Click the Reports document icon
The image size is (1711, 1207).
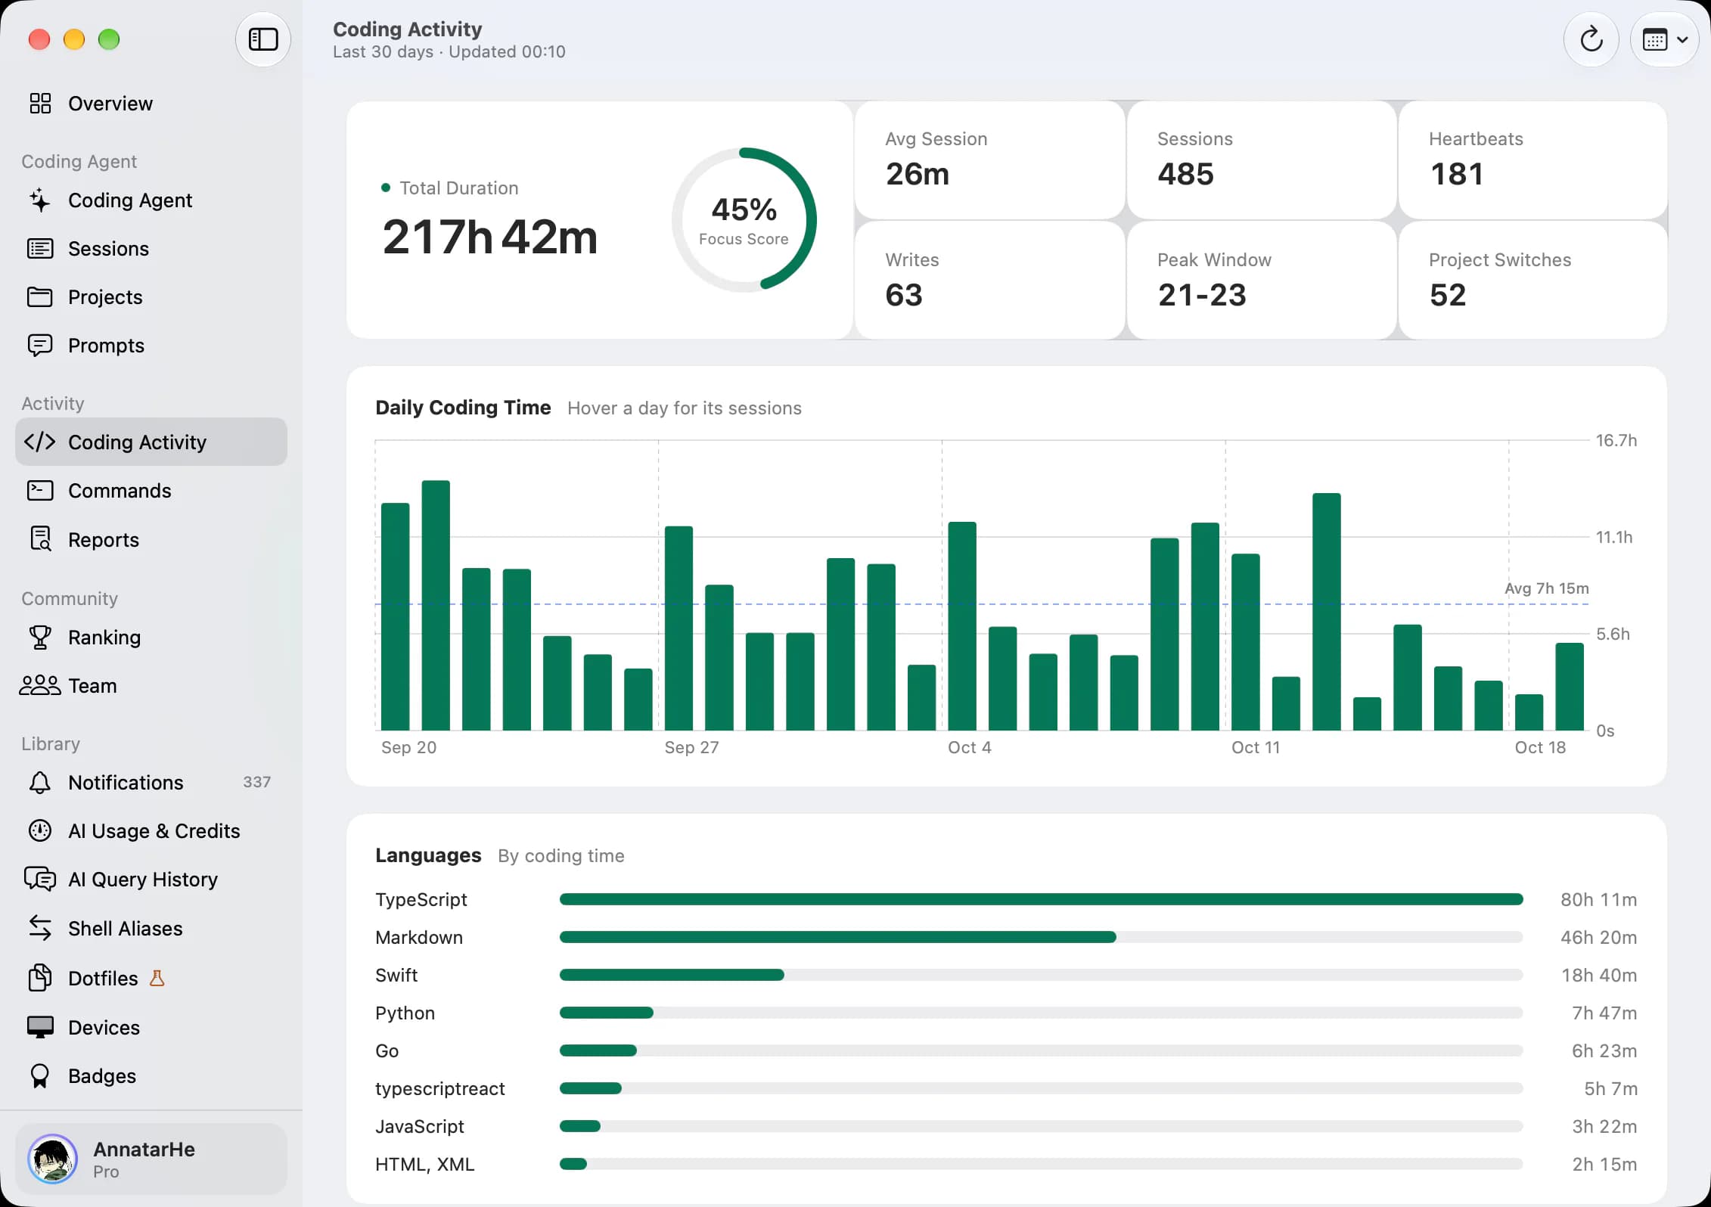tap(40, 538)
